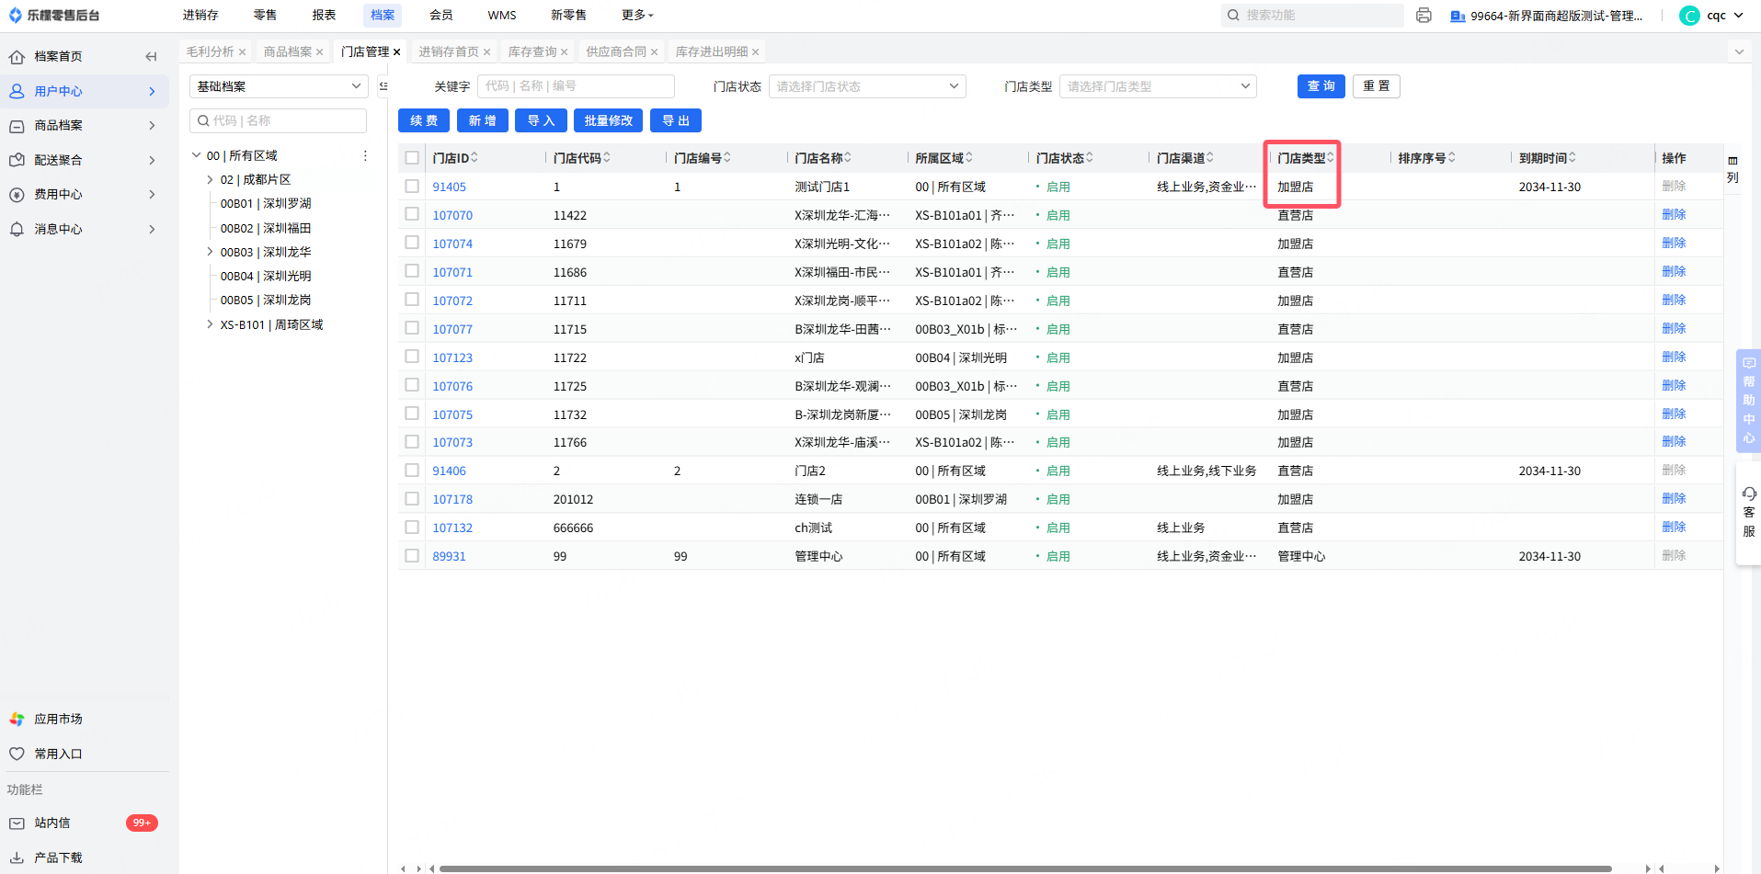The width and height of the screenshot is (1761, 874).
Task: Focus the tree 代码 | 名称 search field
Action: click(279, 121)
